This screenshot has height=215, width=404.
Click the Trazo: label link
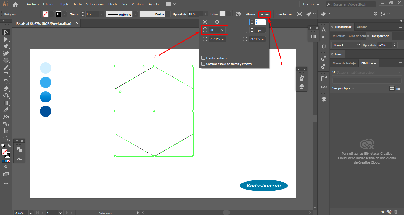(x=74, y=14)
